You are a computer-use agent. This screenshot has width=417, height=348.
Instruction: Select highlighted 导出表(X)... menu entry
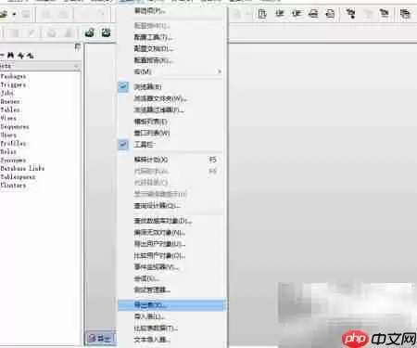click(x=171, y=305)
